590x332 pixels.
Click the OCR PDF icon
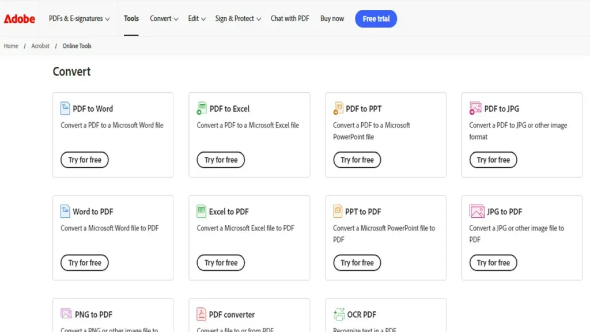point(339,314)
